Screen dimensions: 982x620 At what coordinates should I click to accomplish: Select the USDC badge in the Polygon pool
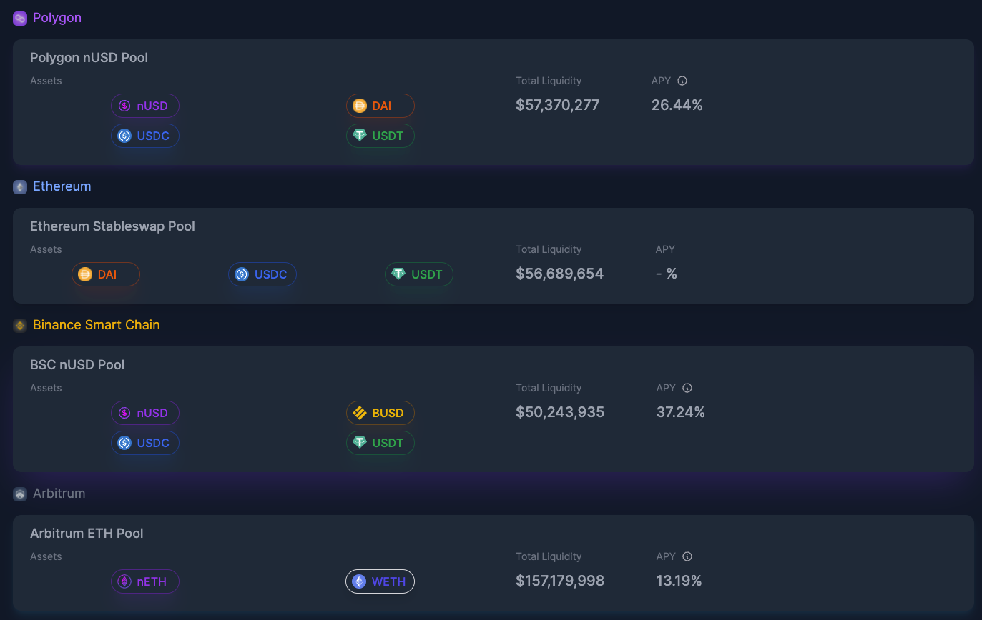tap(144, 135)
